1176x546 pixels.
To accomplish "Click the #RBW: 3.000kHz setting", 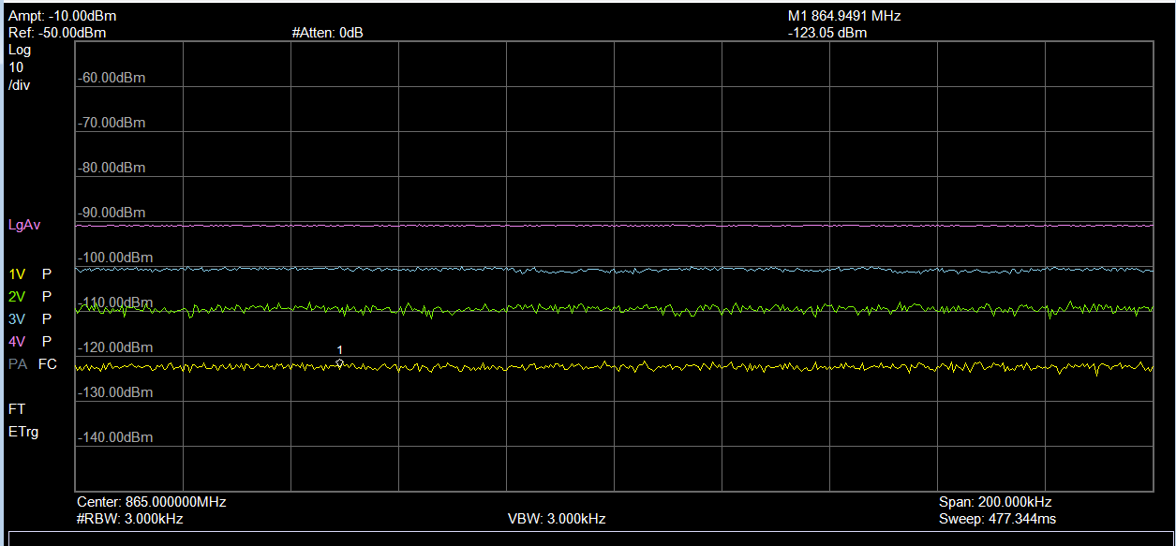I will click(x=129, y=519).
